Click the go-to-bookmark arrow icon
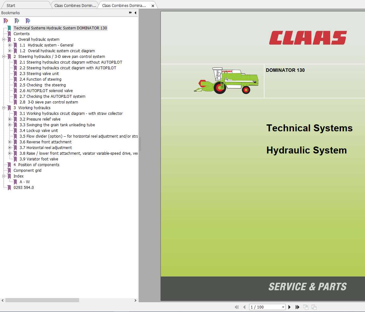The image size is (365, 312). click(x=28, y=21)
